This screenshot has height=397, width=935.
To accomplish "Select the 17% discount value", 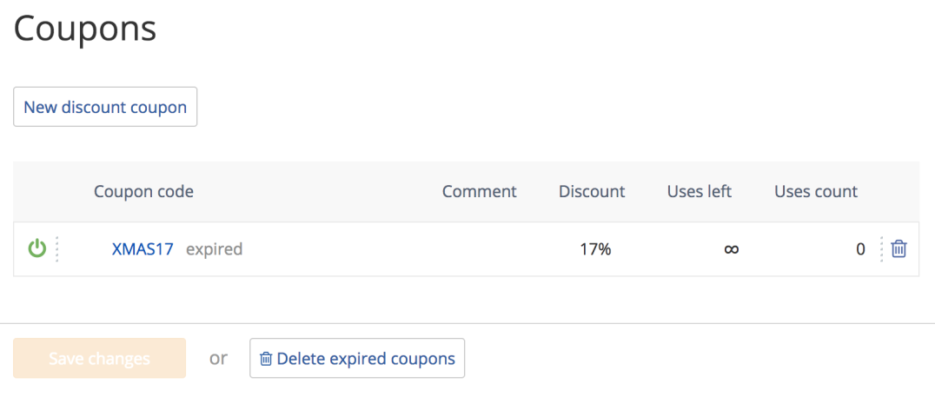I will point(595,249).
